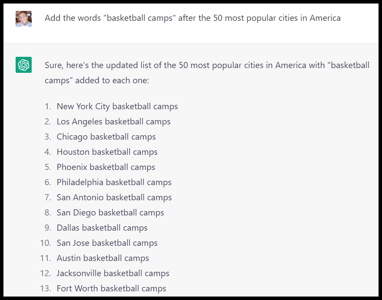The width and height of the screenshot is (382, 300).
Task: Click the 'San Antonio basketball camps' entry
Action: click(114, 197)
